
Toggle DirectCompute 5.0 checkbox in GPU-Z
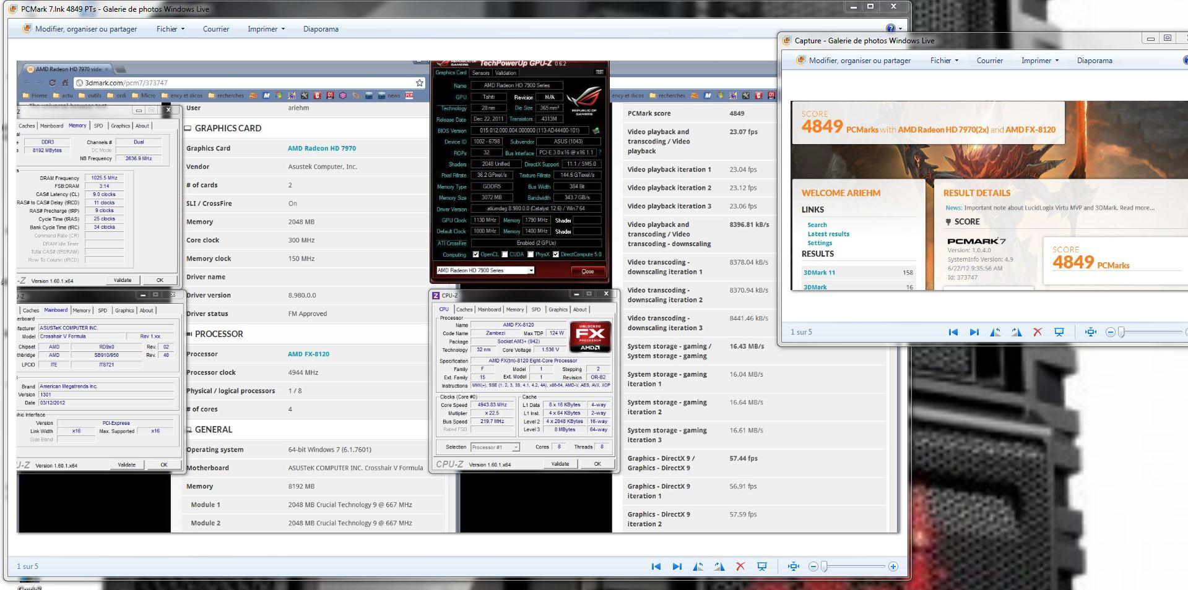point(556,254)
